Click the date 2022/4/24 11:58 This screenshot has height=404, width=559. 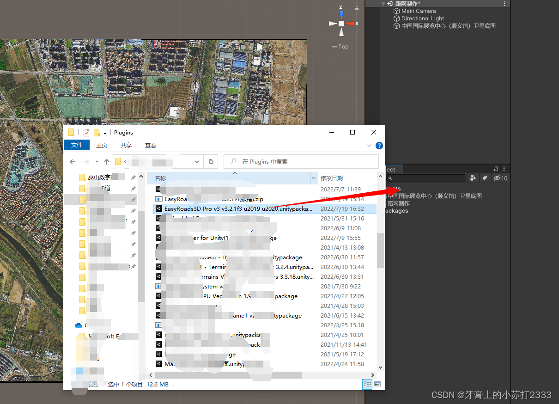click(342, 364)
